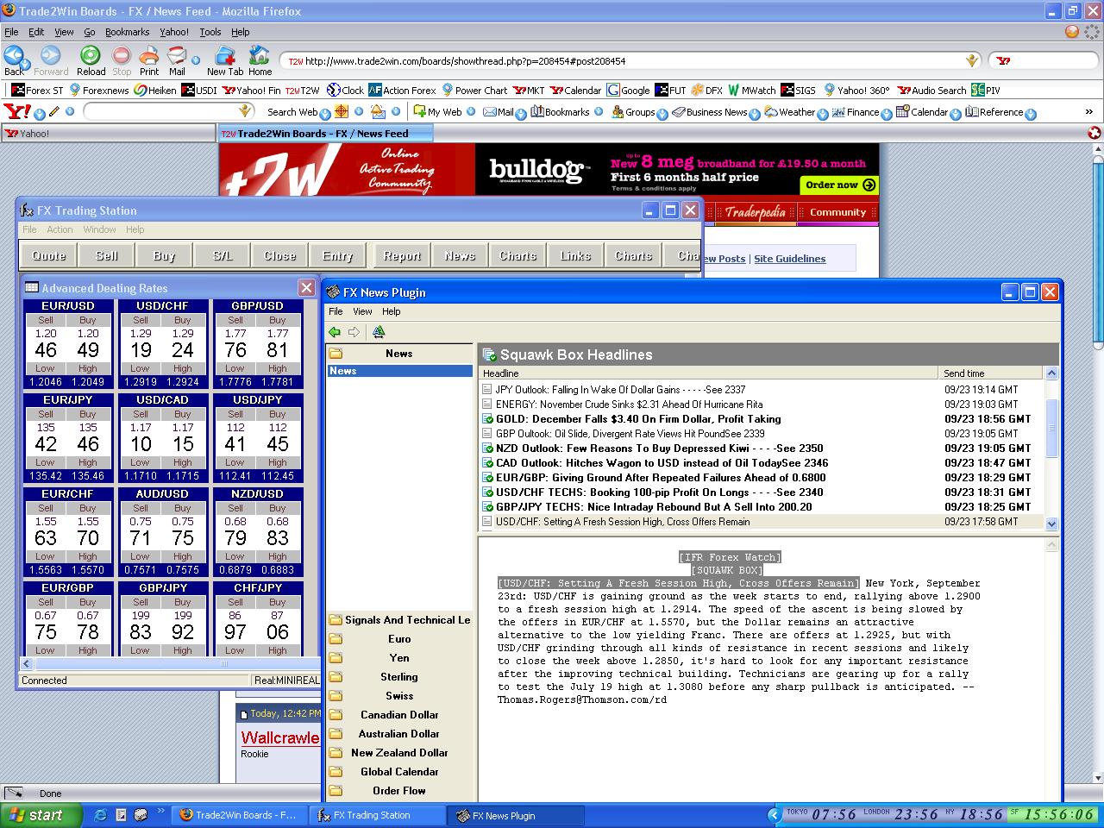Close the Advanced Dealing Rates panel
Screen dimensions: 1104x828
point(306,287)
